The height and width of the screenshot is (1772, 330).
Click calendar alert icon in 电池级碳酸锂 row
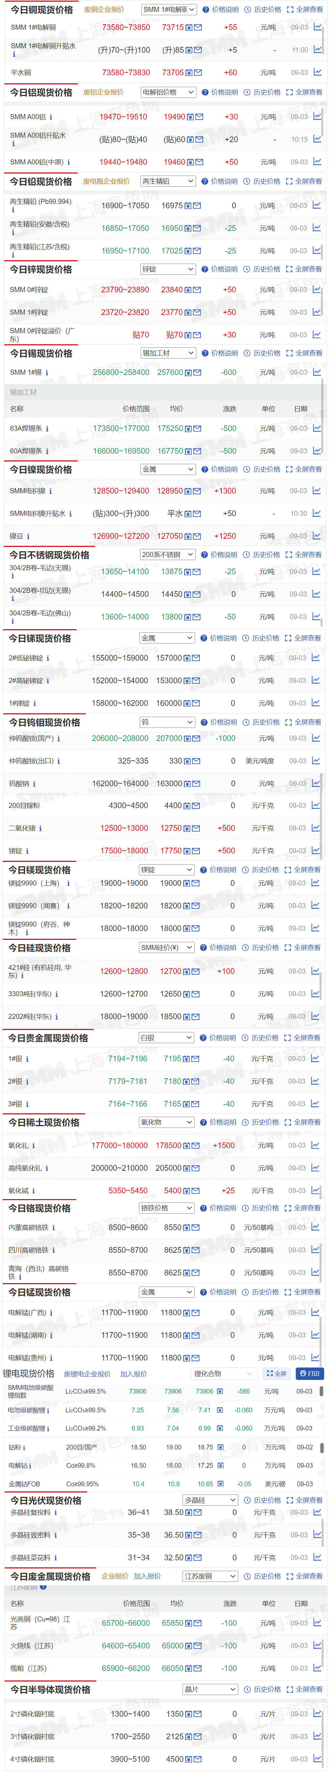220,1410
